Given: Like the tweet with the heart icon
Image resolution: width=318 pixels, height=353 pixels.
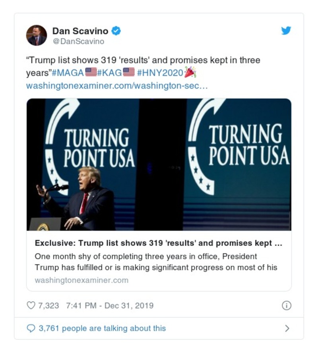Looking at the screenshot, I should [x=31, y=305].
